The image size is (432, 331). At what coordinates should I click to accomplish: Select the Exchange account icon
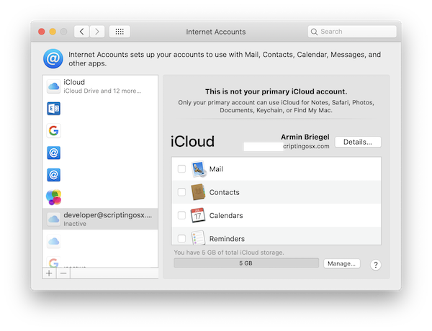[54, 109]
